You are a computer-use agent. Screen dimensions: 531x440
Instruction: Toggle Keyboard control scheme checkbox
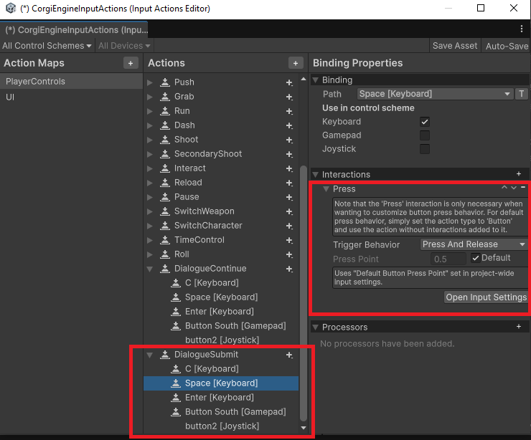[x=425, y=122]
